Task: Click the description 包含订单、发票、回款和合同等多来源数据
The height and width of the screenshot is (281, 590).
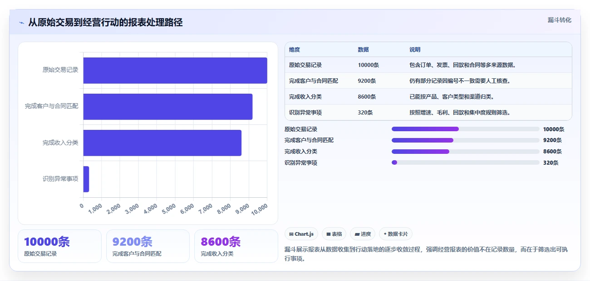Action: click(462, 65)
